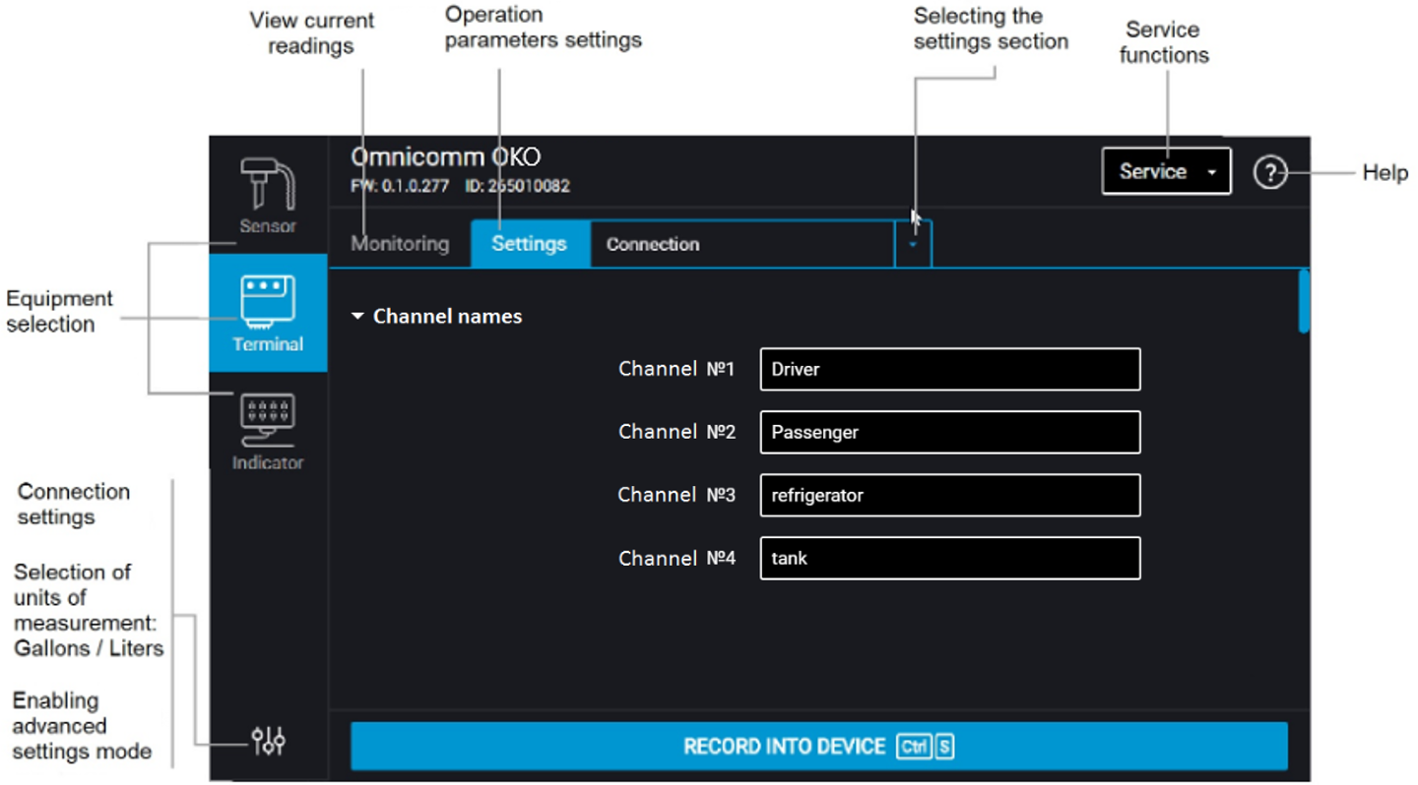Click the Channel №1 label
Screen dimensions: 1418x785
pos(677,369)
